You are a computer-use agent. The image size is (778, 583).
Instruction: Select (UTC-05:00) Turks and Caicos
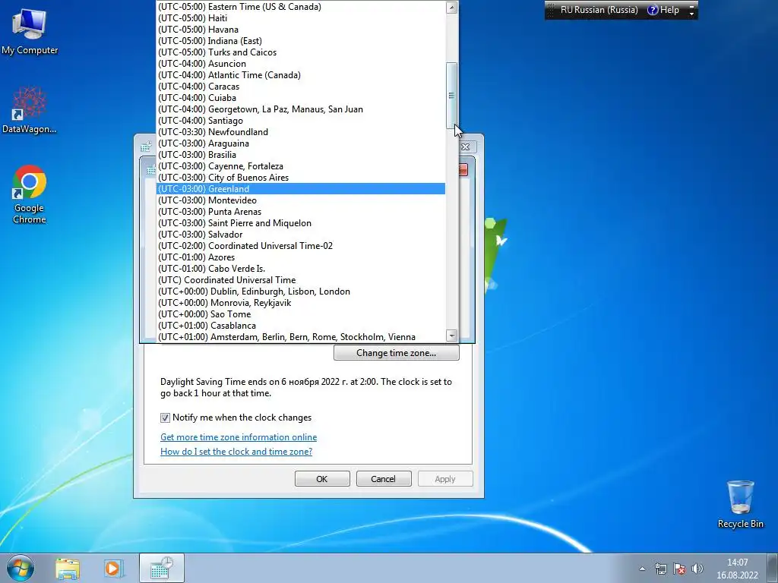click(x=301, y=52)
